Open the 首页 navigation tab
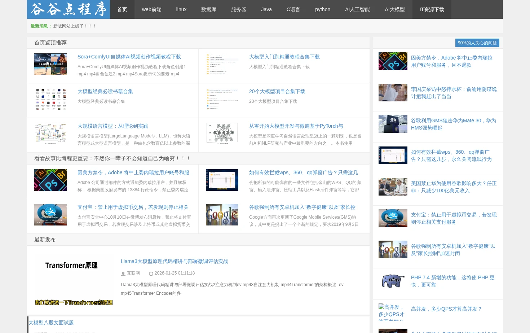Screen dimensions: 530x333 click(122, 9)
